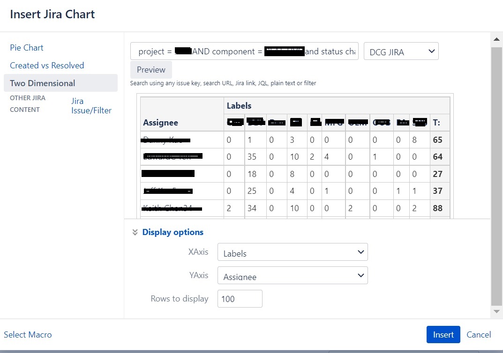Click the XAxis field label

(198, 252)
